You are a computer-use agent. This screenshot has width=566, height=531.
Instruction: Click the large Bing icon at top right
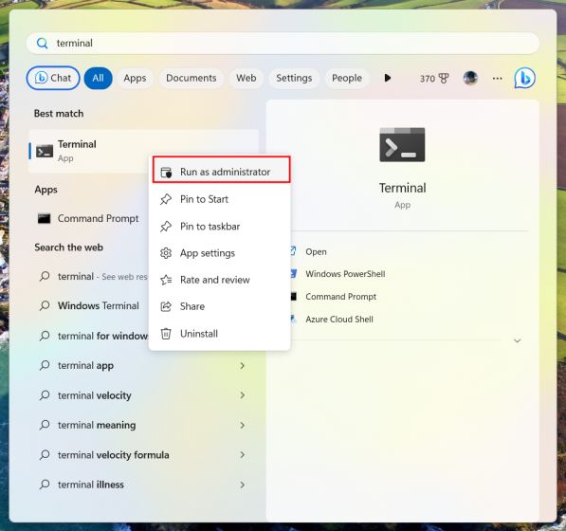pos(525,78)
